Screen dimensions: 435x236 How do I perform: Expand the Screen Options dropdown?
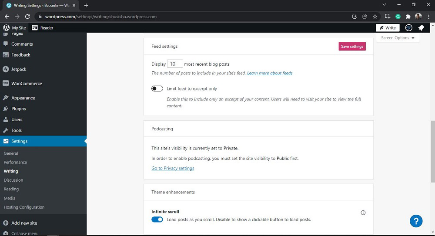(x=398, y=38)
